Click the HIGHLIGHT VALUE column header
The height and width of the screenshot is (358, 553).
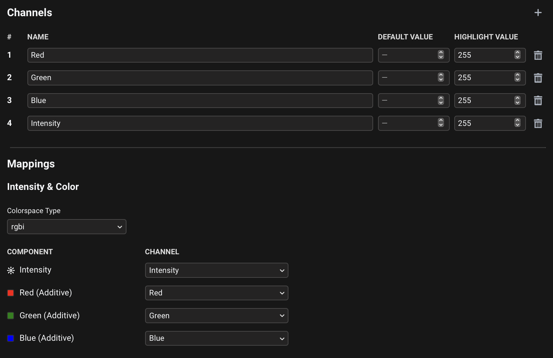(486, 37)
